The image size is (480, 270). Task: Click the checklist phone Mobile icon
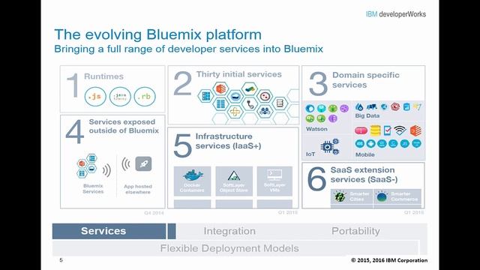coord(387,130)
